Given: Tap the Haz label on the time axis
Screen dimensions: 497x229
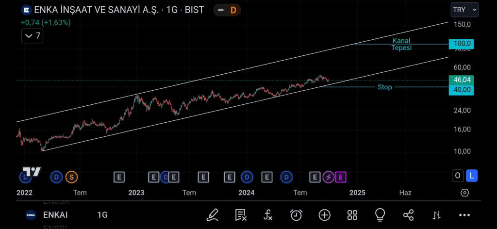Looking at the screenshot, I should click(x=405, y=193).
